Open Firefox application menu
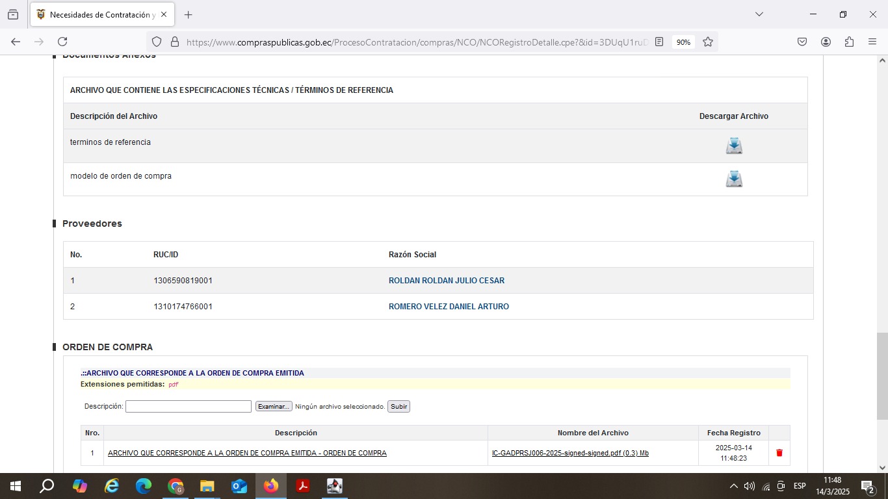888x499 pixels. (x=872, y=42)
